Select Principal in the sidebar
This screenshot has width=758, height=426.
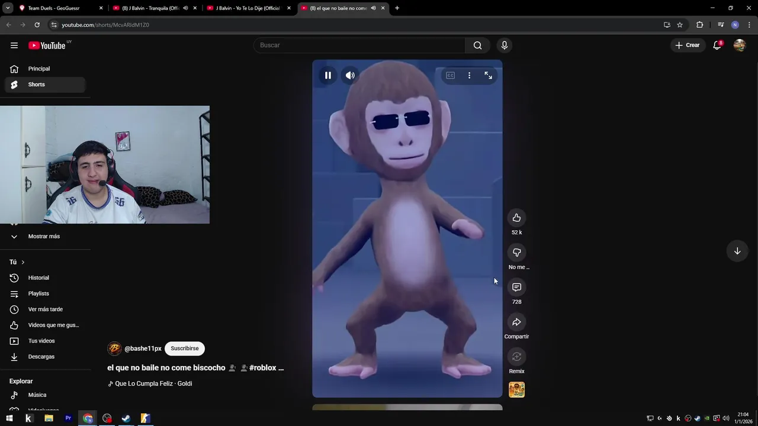point(45,69)
